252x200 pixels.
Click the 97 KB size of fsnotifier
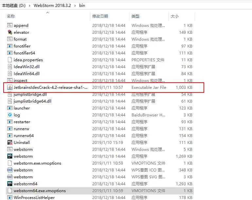[187, 46]
